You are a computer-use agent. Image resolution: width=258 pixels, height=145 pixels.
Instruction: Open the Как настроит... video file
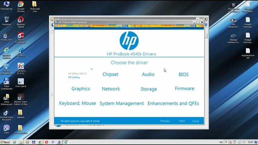(234, 23)
